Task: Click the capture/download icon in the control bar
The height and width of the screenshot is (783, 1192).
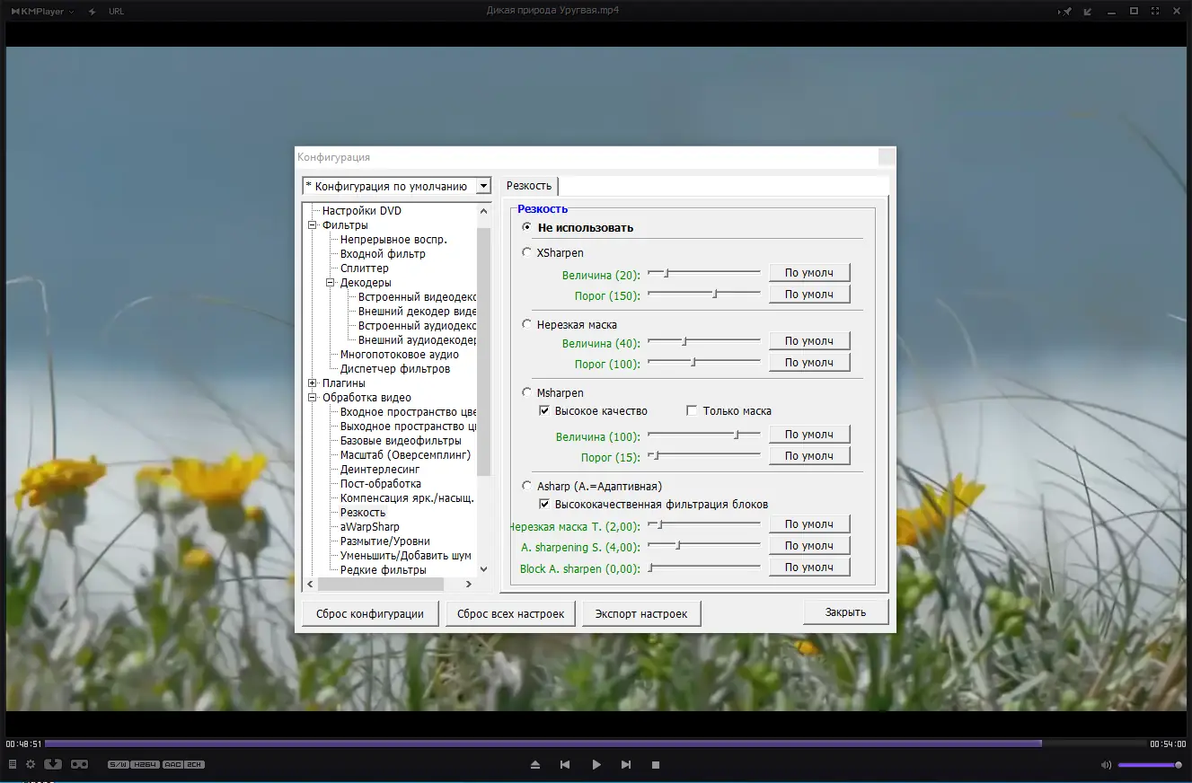Action: [53, 764]
